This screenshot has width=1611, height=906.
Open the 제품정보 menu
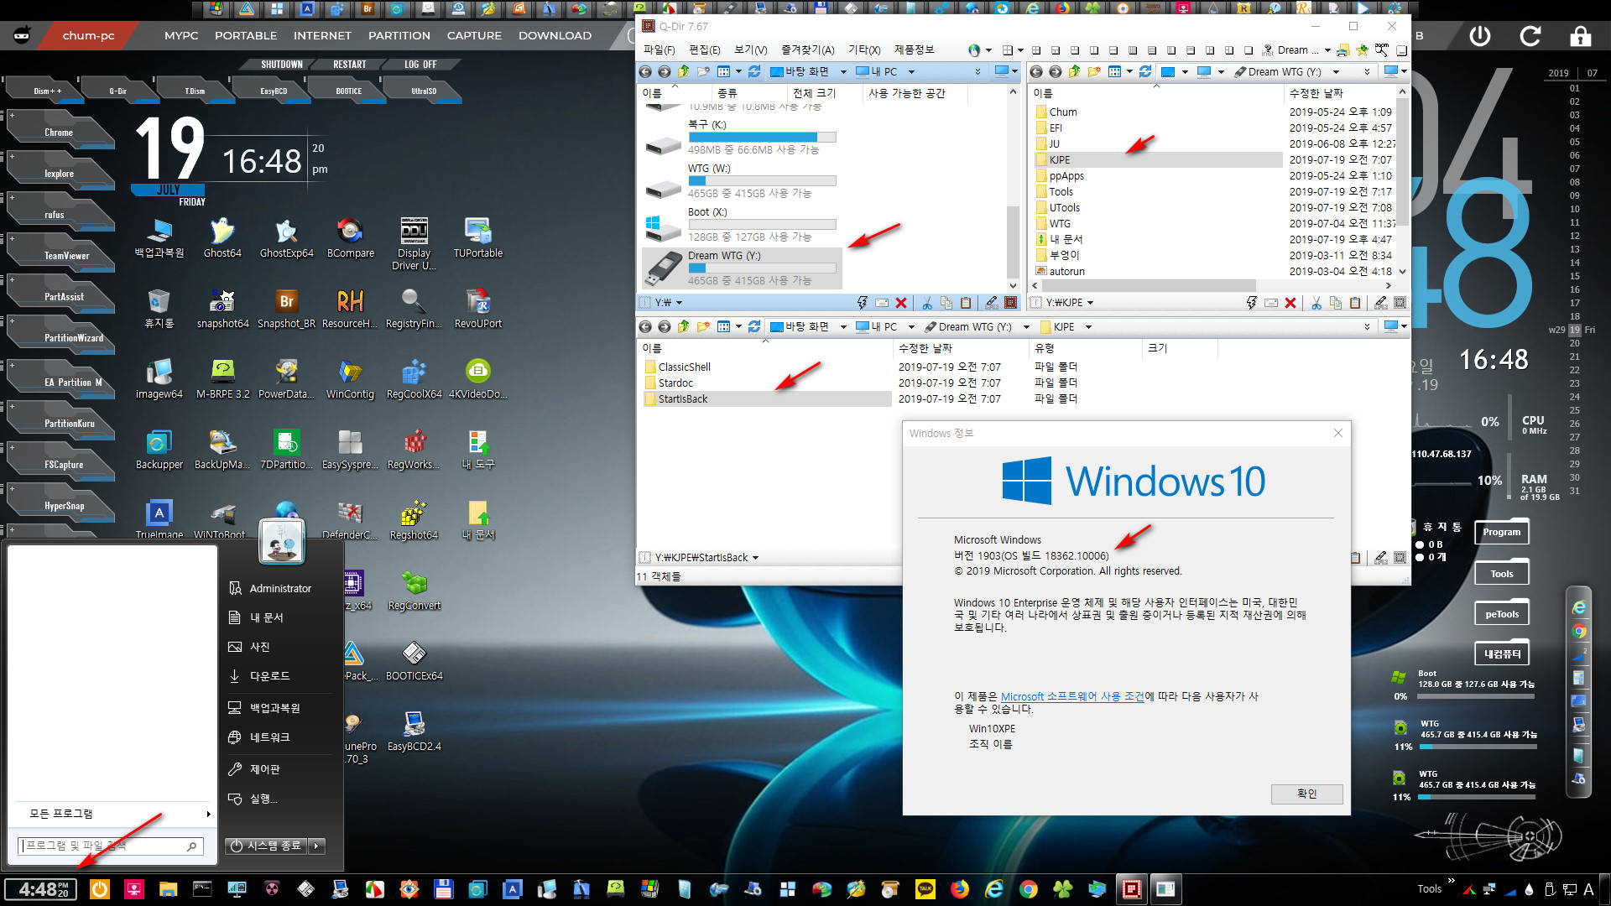(x=914, y=50)
